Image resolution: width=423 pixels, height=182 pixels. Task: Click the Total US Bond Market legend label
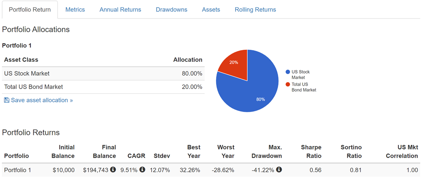point(303,87)
